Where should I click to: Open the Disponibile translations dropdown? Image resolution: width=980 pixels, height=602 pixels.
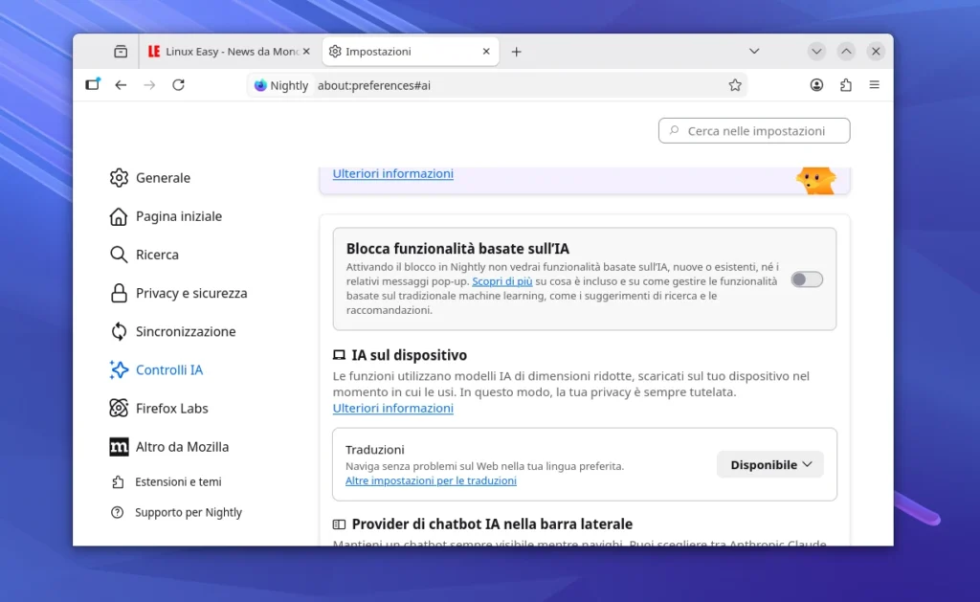tap(769, 464)
